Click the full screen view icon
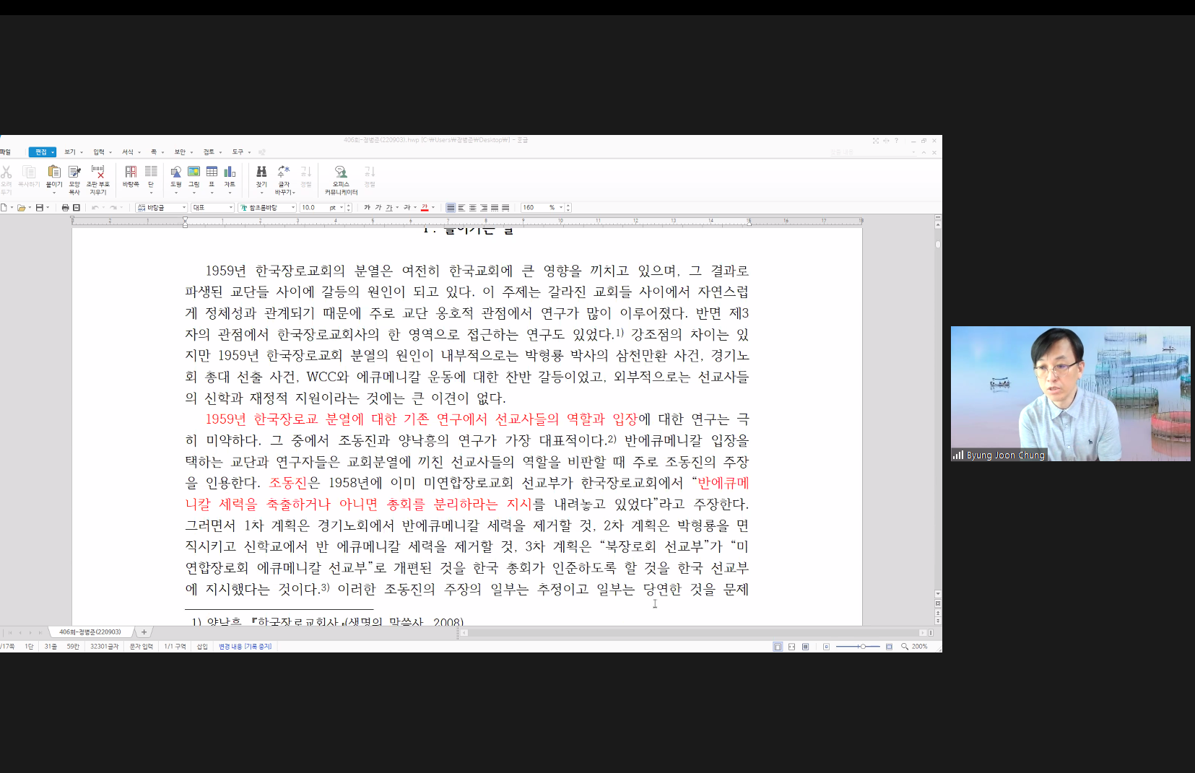The width and height of the screenshot is (1195, 773). (876, 141)
